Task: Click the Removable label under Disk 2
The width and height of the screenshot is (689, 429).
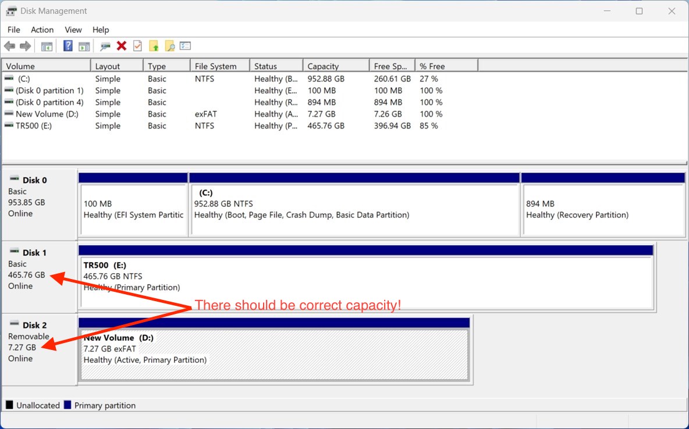Action: [x=29, y=337]
